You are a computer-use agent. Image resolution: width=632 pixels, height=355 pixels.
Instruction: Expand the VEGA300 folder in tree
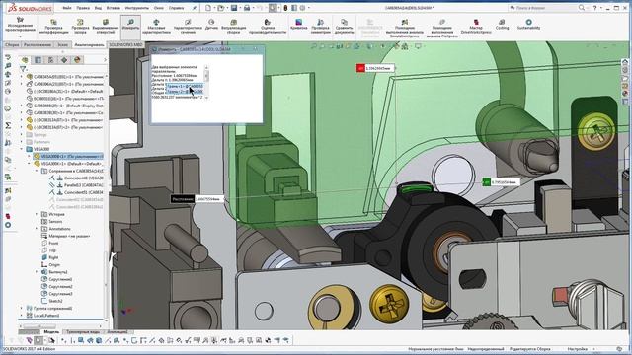point(22,149)
